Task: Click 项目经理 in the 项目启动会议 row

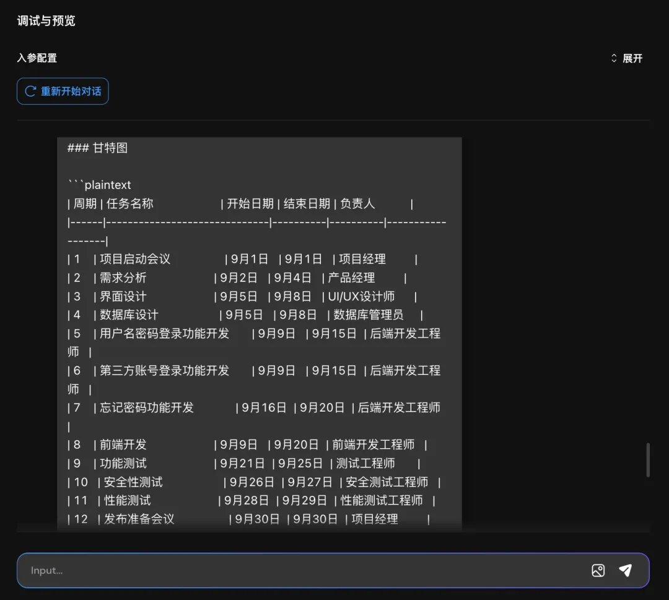Action: tap(362, 259)
